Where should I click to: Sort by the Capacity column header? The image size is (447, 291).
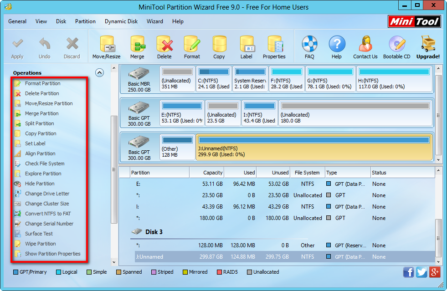tap(207, 173)
